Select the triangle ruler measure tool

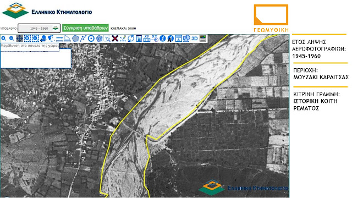click(x=67, y=38)
